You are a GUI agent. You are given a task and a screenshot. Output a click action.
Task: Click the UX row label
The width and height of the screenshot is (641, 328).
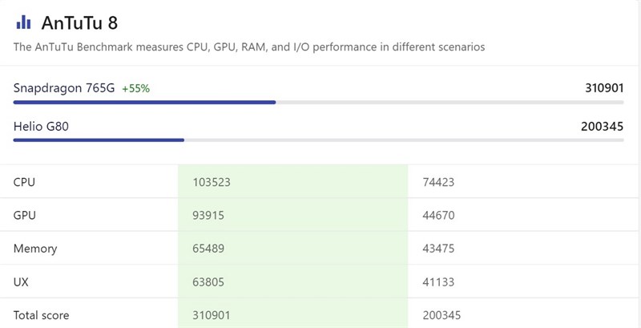(22, 281)
